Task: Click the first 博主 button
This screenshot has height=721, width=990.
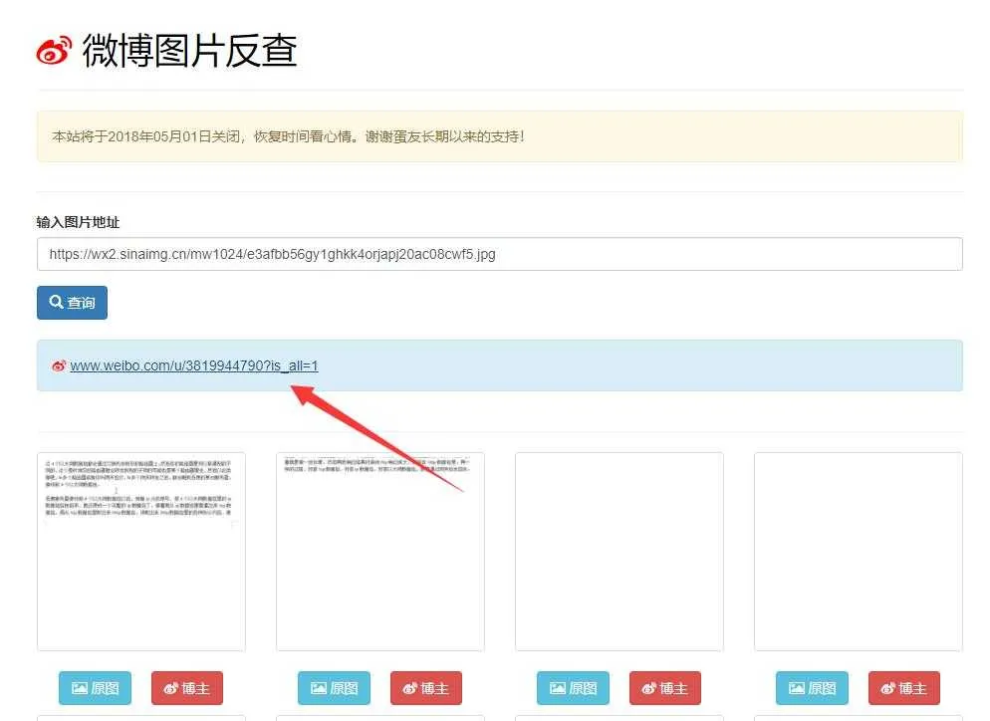Action: pyautogui.click(x=186, y=687)
